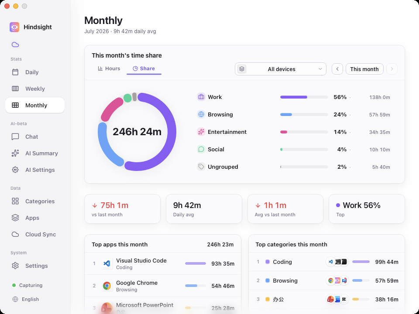Click the Work briefcase icon
The height and width of the screenshot is (314, 419).
pyautogui.click(x=201, y=97)
